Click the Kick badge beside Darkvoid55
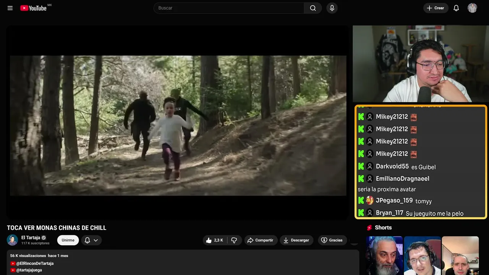Image resolution: width=489 pixels, height=275 pixels. click(361, 166)
